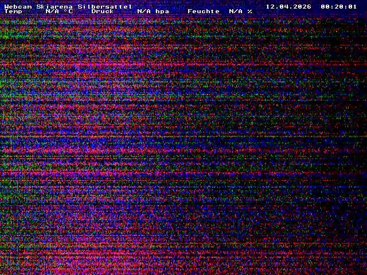
Task: Click the timestamp 00:20:01
Action: tap(339, 6)
